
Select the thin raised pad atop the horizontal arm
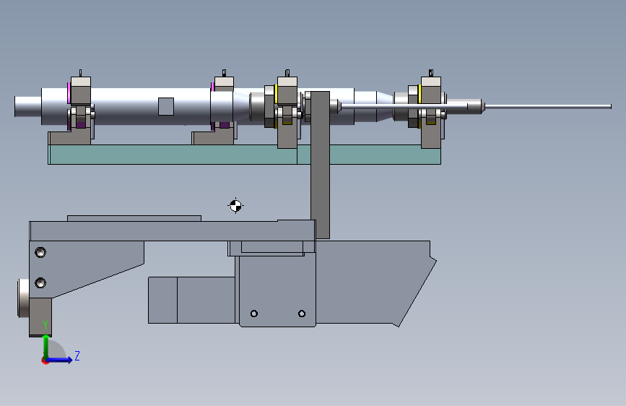click(134, 218)
